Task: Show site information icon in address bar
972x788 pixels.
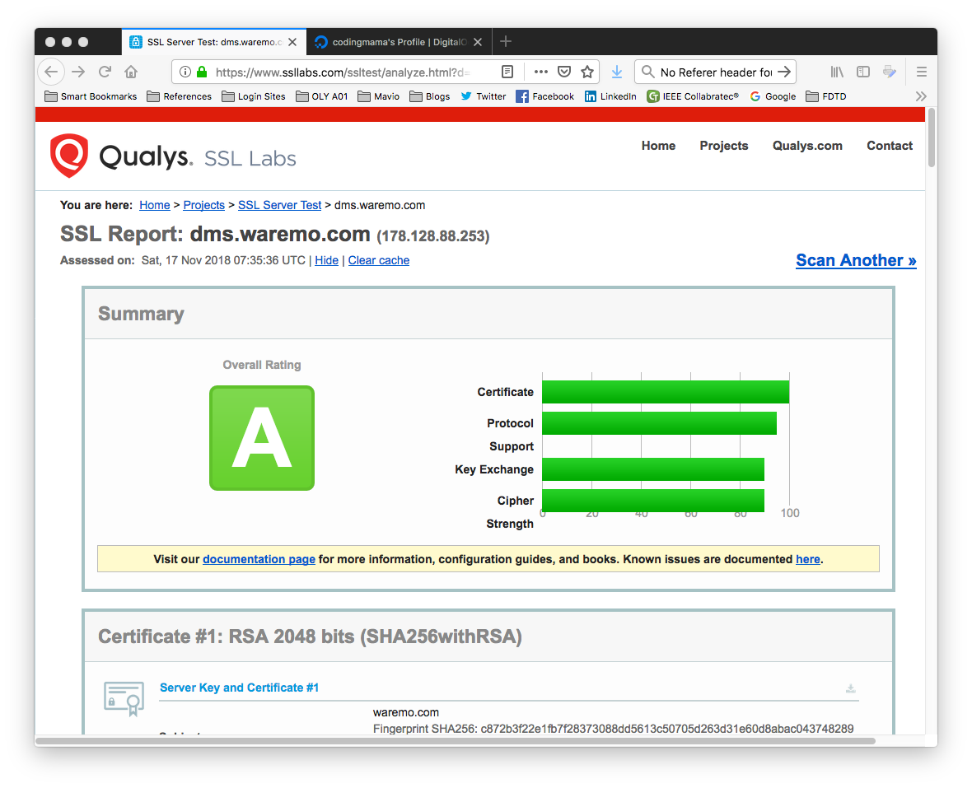Action: (x=185, y=72)
